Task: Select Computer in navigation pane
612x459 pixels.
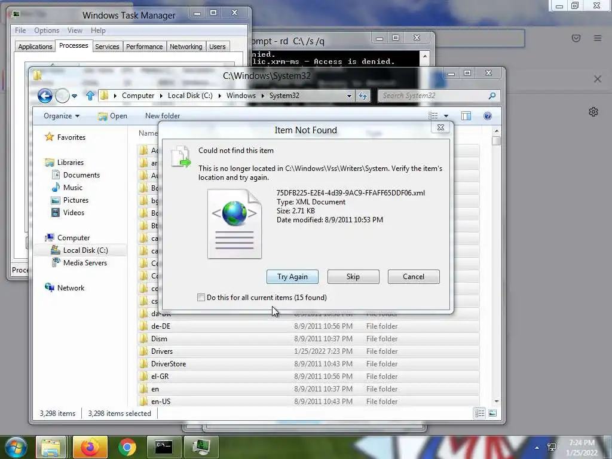Action: coord(74,238)
